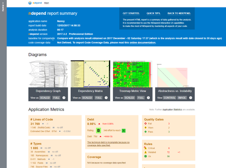Screen dimensions: 226x168
Task: Open the Main tab
Action: click(x=47, y=3)
